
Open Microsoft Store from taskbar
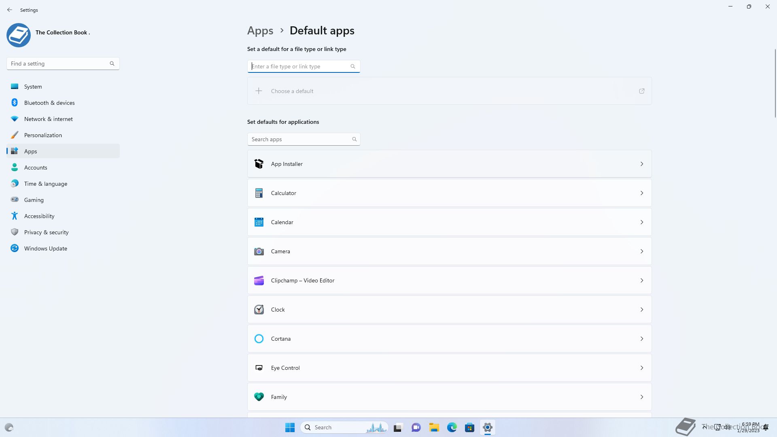pos(469,427)
